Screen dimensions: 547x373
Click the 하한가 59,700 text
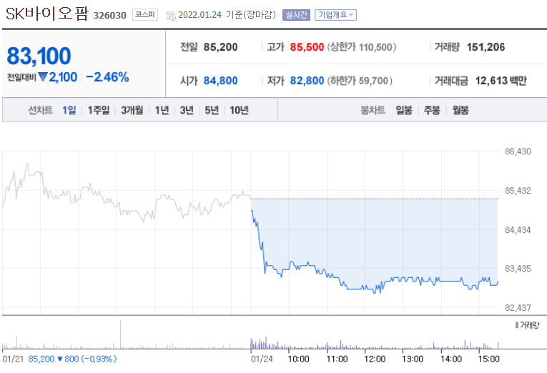360,81
